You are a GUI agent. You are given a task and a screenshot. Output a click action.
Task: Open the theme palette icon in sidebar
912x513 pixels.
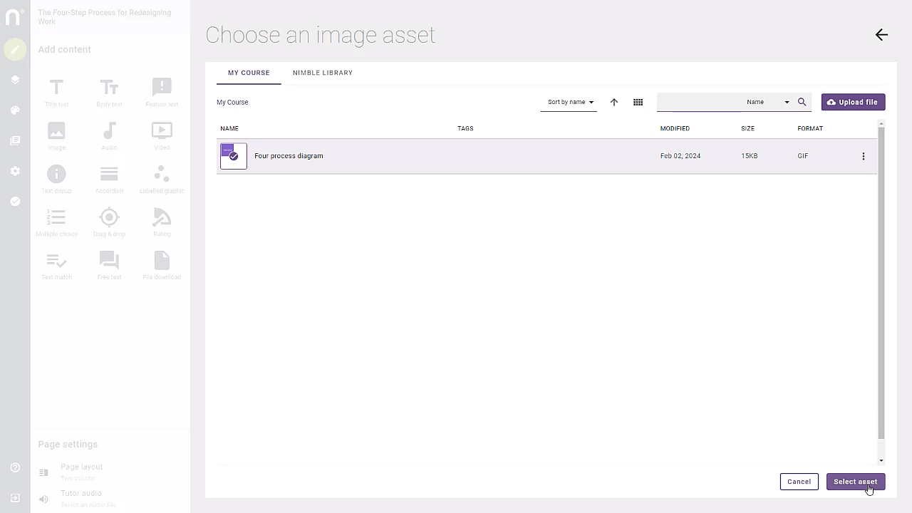tap(15, 110)
